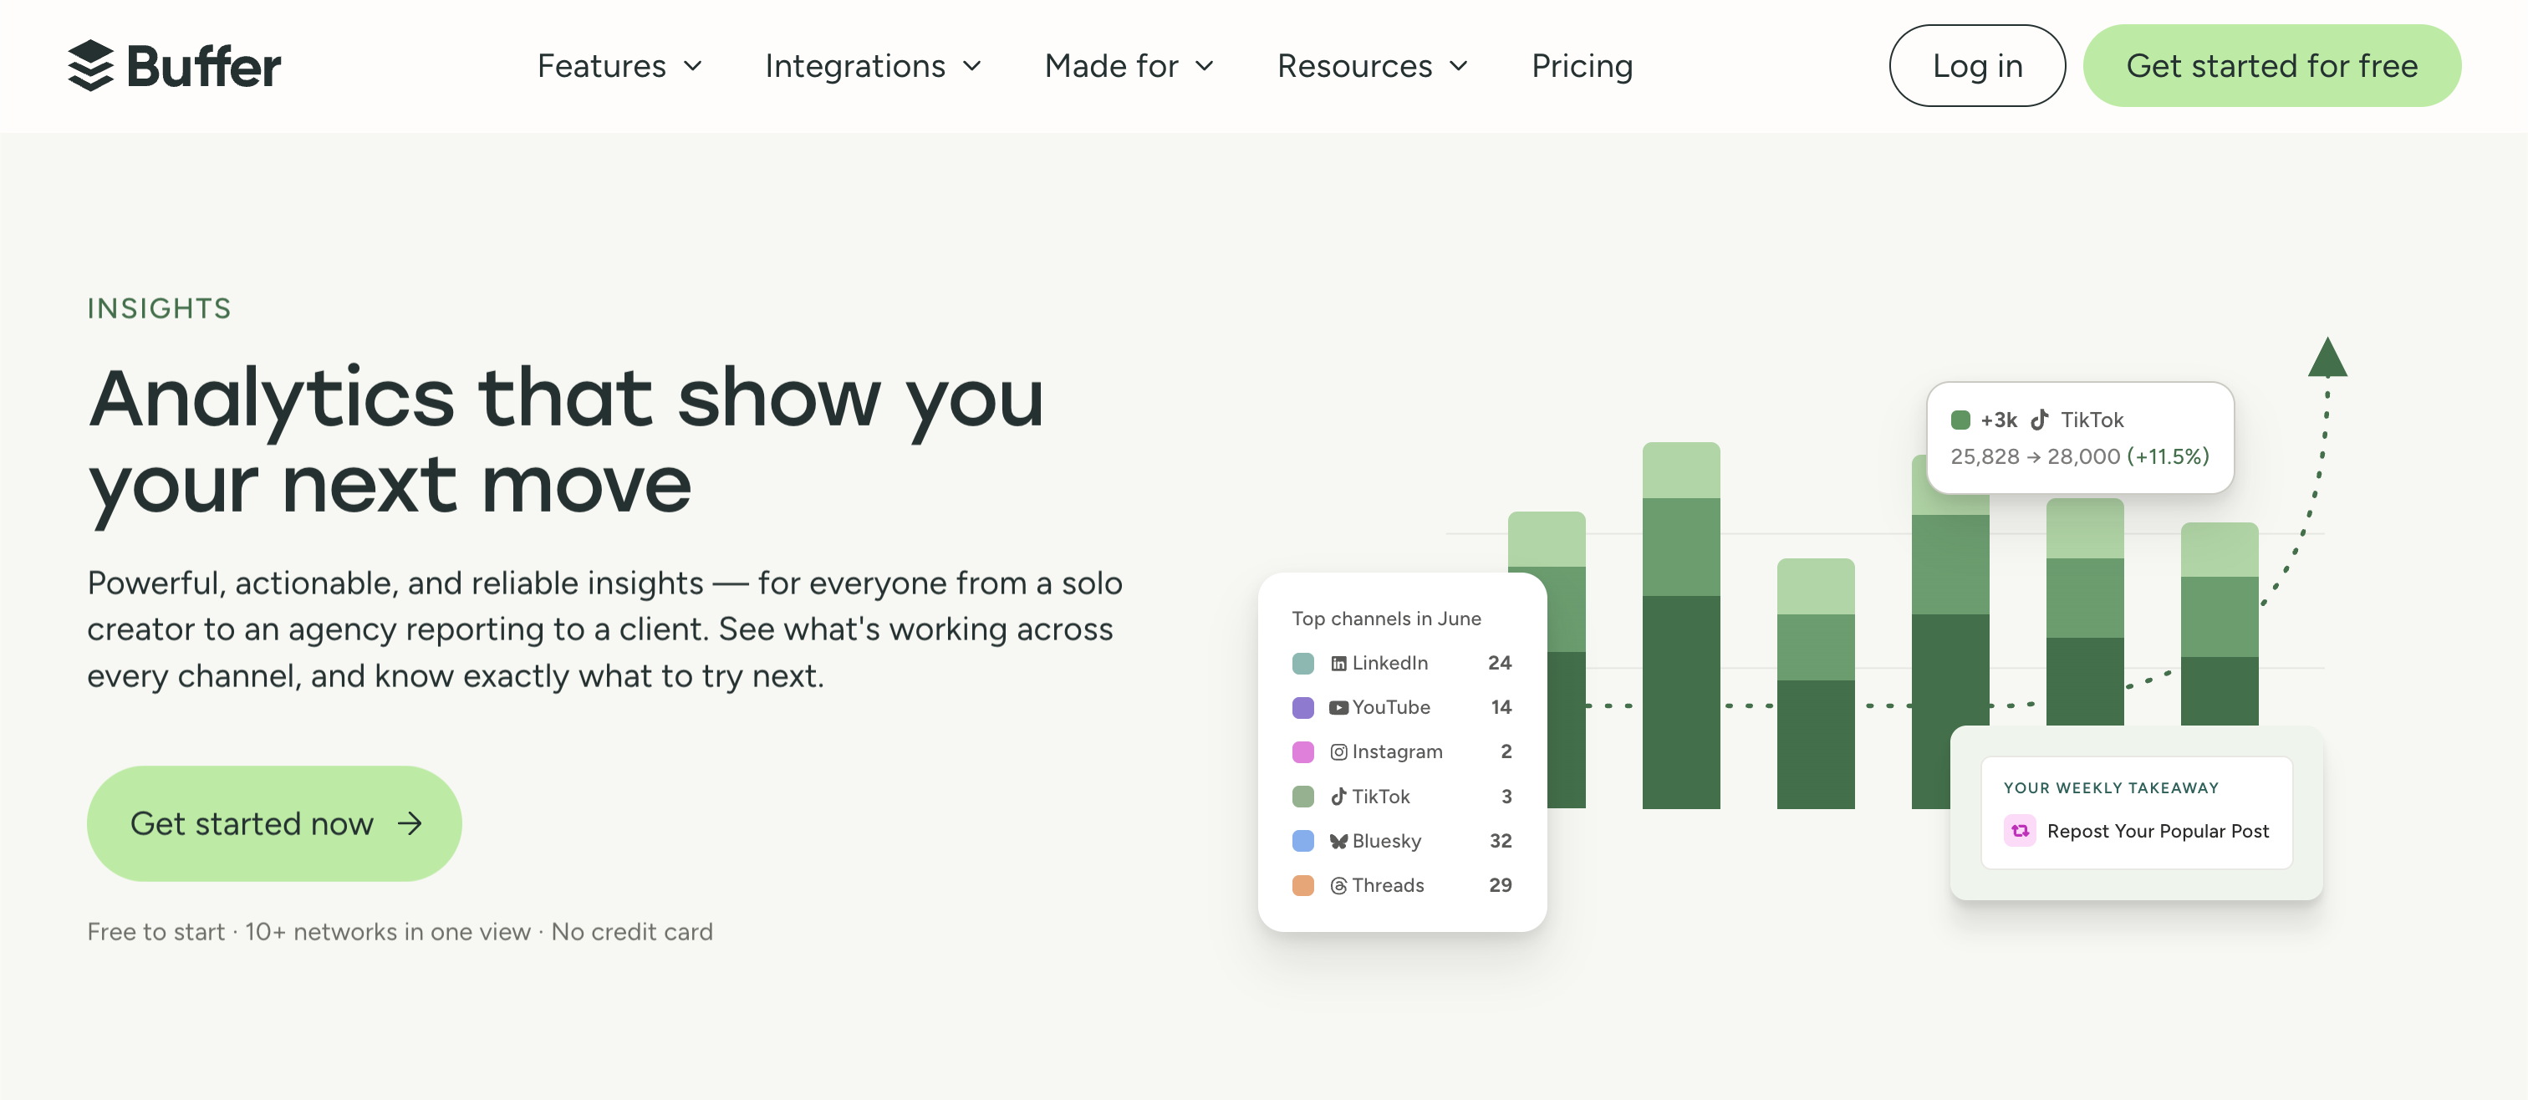
Task: Click Bluesky count value 32
Action: tap(1501, 841)
